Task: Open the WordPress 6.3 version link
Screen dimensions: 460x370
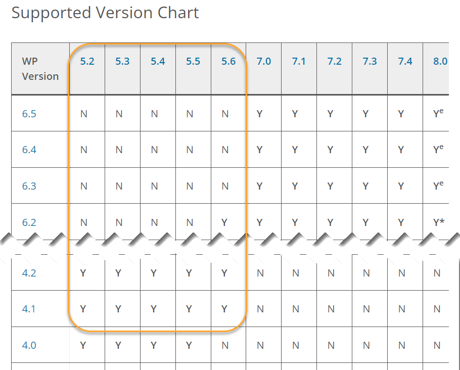Action: pos(29,186)
